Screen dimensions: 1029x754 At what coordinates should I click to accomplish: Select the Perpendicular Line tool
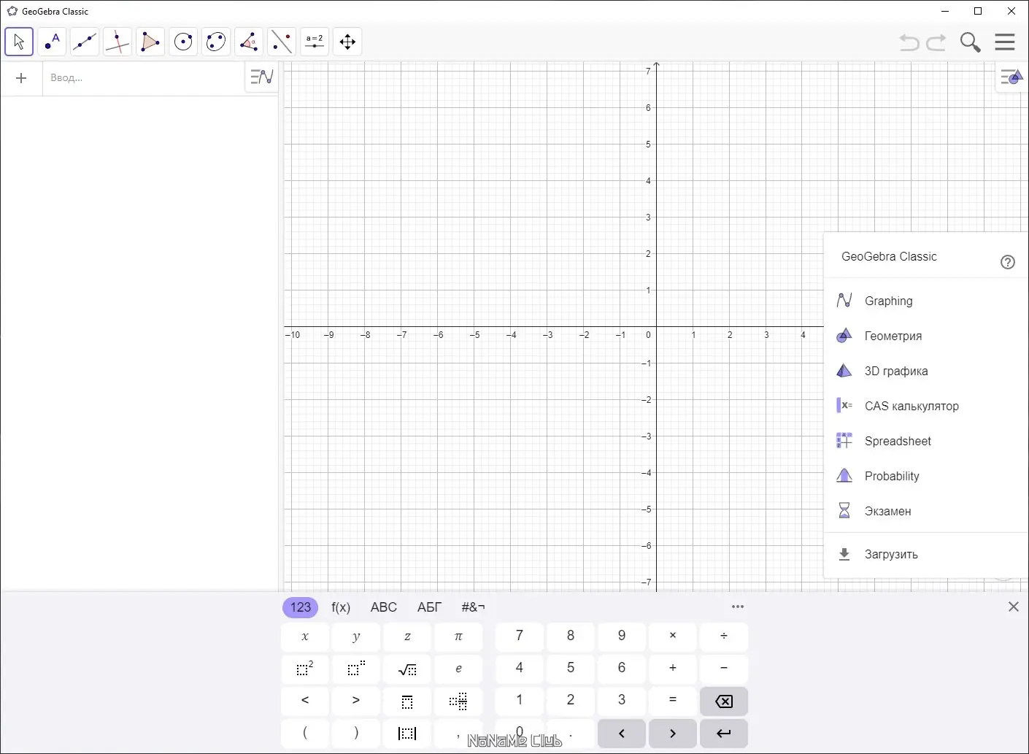(x=117, y=42)
